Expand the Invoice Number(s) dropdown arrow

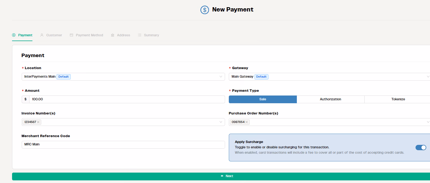pos(221,122)
